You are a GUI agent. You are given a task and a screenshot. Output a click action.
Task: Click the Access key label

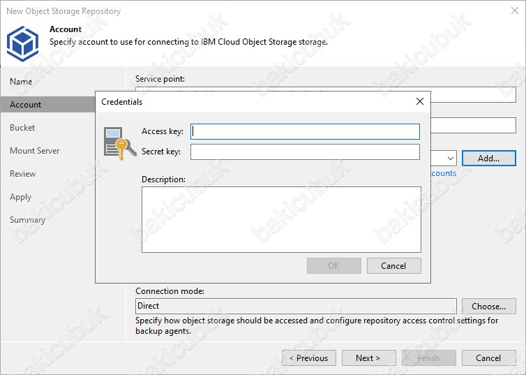pyautogui.click(x=163, y=131)
